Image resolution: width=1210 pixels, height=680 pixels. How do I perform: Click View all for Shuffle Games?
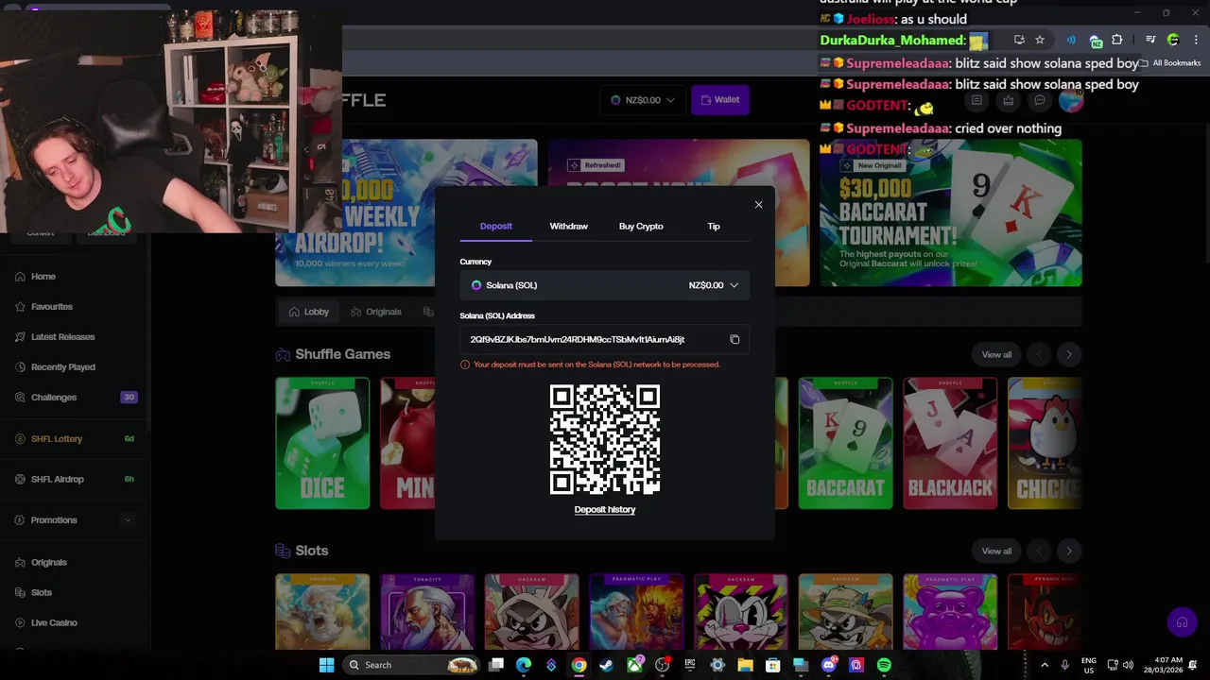click(x=996, y=355)
